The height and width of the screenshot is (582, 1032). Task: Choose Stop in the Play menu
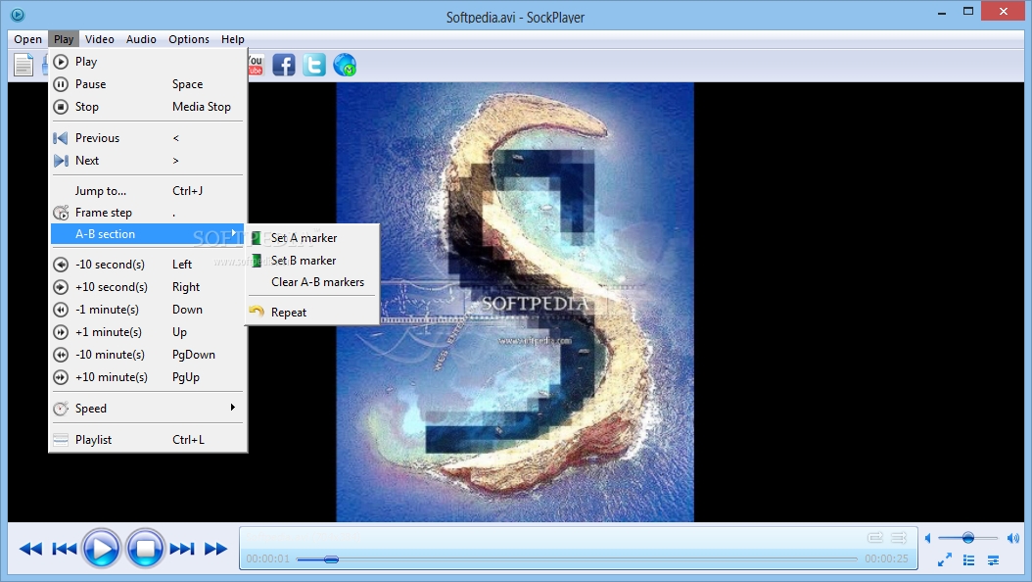(148, 107)
